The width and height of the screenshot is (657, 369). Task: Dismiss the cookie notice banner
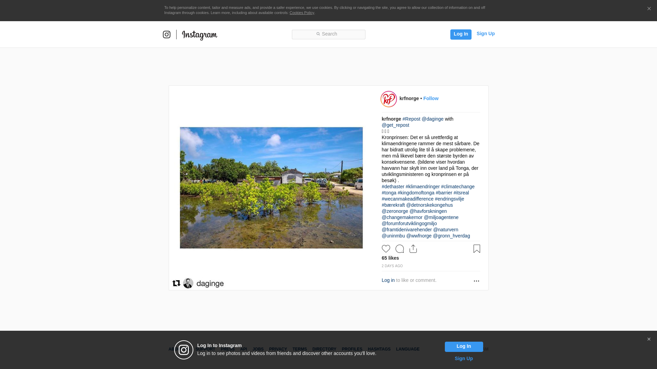pyautogui.click(x=649, y=9)
